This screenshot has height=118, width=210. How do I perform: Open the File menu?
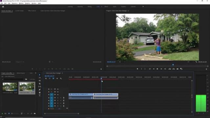(2, 3)
